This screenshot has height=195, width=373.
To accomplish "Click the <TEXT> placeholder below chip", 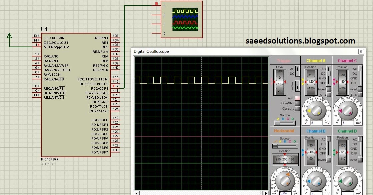I will pyautogui.click(x=48, y=164).
